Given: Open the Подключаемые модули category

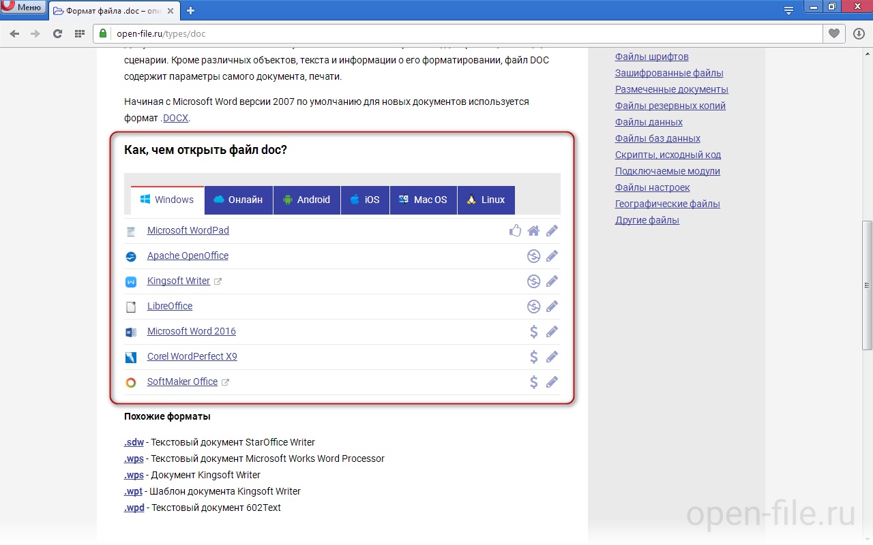Looking at the screenshot, I should pos(668,171).
